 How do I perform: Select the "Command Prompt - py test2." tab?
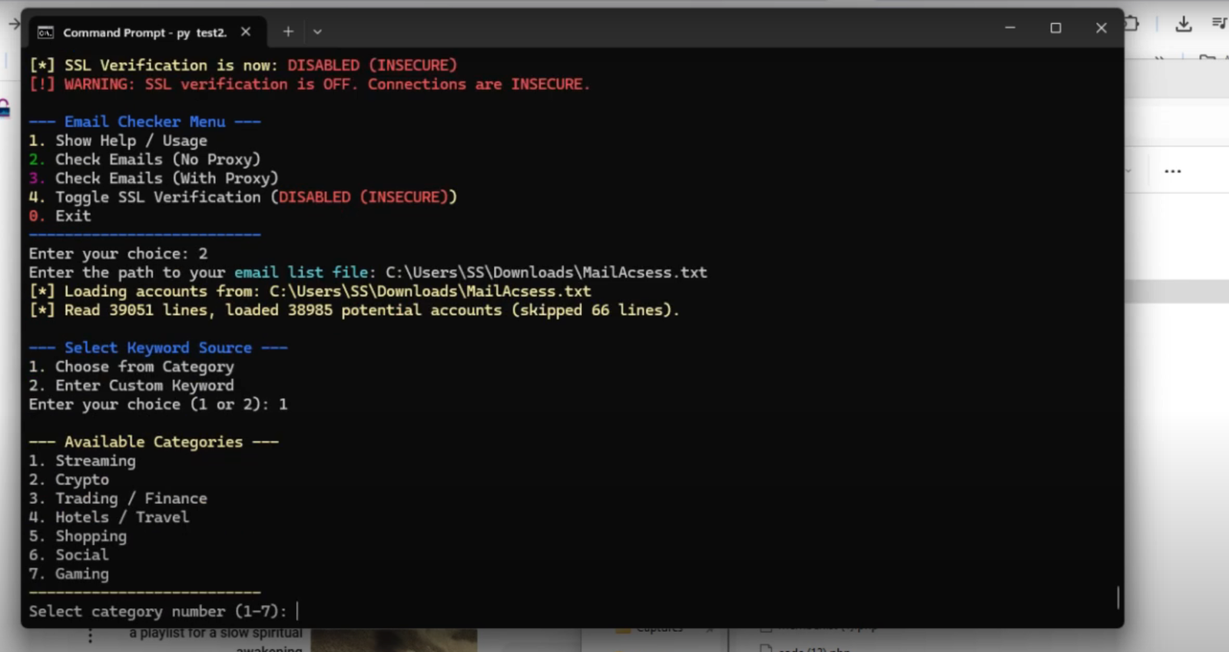pyautogui.click(x=144, y=32)
